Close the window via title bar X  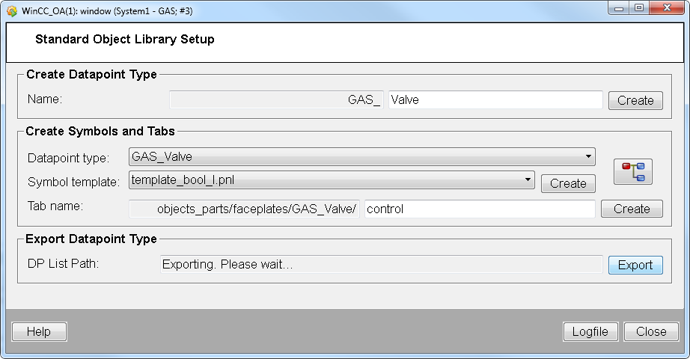(667, 8)
